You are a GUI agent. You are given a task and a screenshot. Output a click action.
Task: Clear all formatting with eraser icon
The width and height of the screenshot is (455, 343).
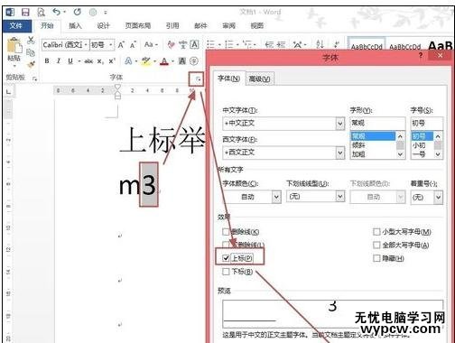172,45
